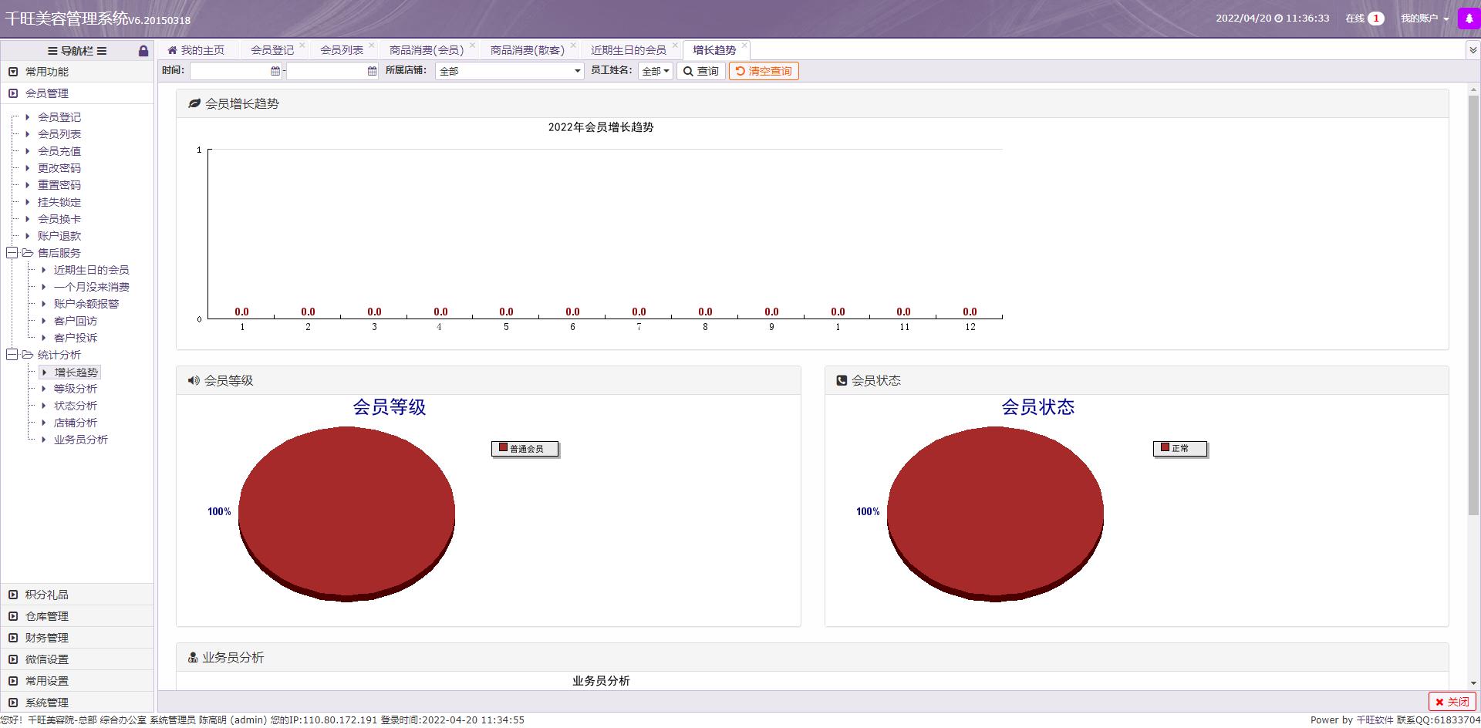
Task: Close the 商品消费(散客) tab
Action: (573, 45)
